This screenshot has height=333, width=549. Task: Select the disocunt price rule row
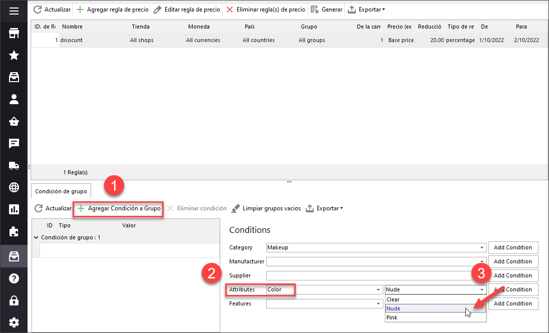(x=289, y=40)
